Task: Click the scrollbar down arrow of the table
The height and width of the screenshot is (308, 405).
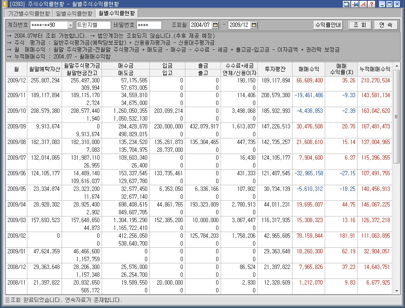Action: pos(396,290)
